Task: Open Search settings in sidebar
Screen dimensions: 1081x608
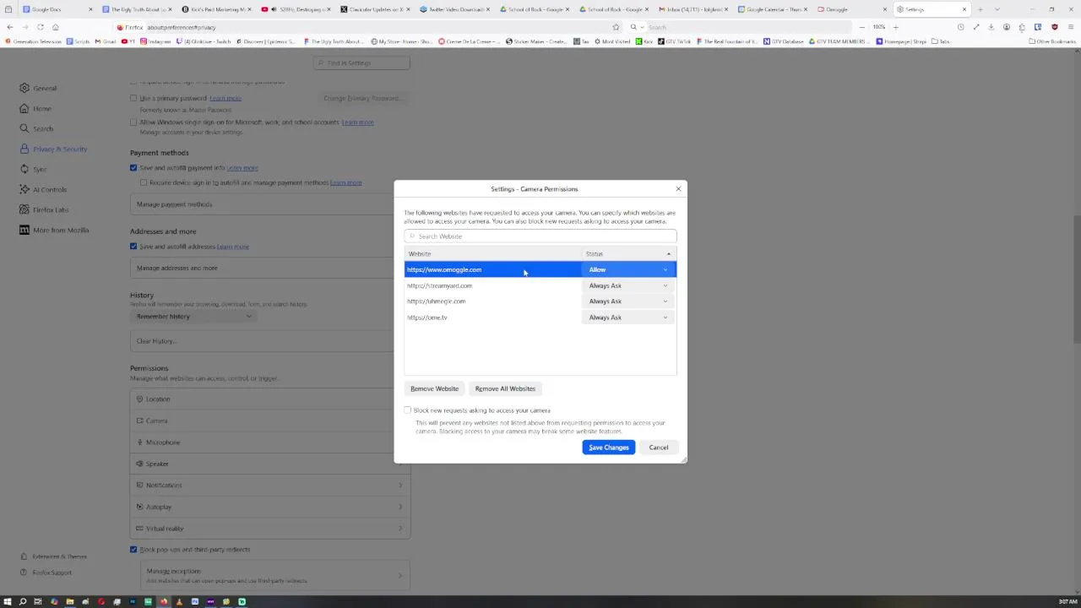Action: (x=36, y=128)
